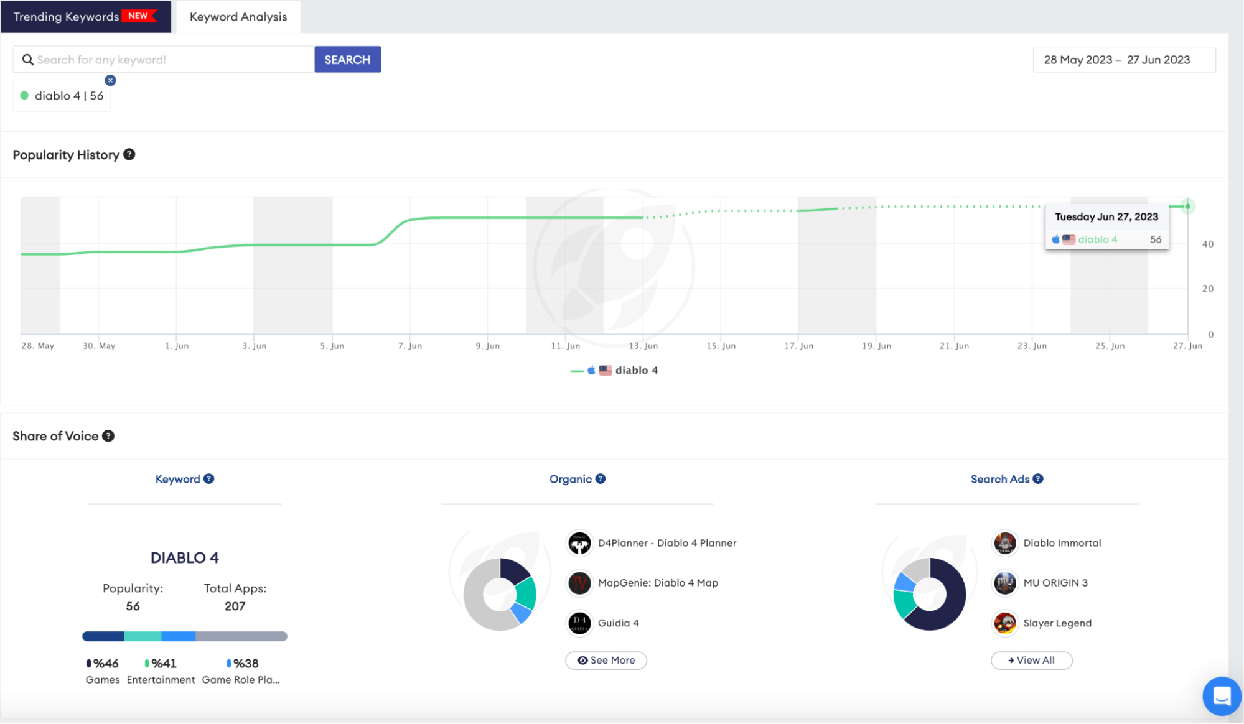
Task: Click the help icon beside Keyword
Action: [x=209, y=479]
